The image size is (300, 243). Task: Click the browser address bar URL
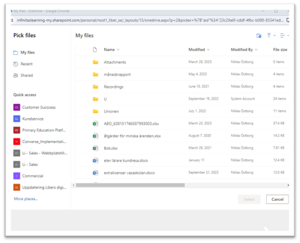point(150,20)
